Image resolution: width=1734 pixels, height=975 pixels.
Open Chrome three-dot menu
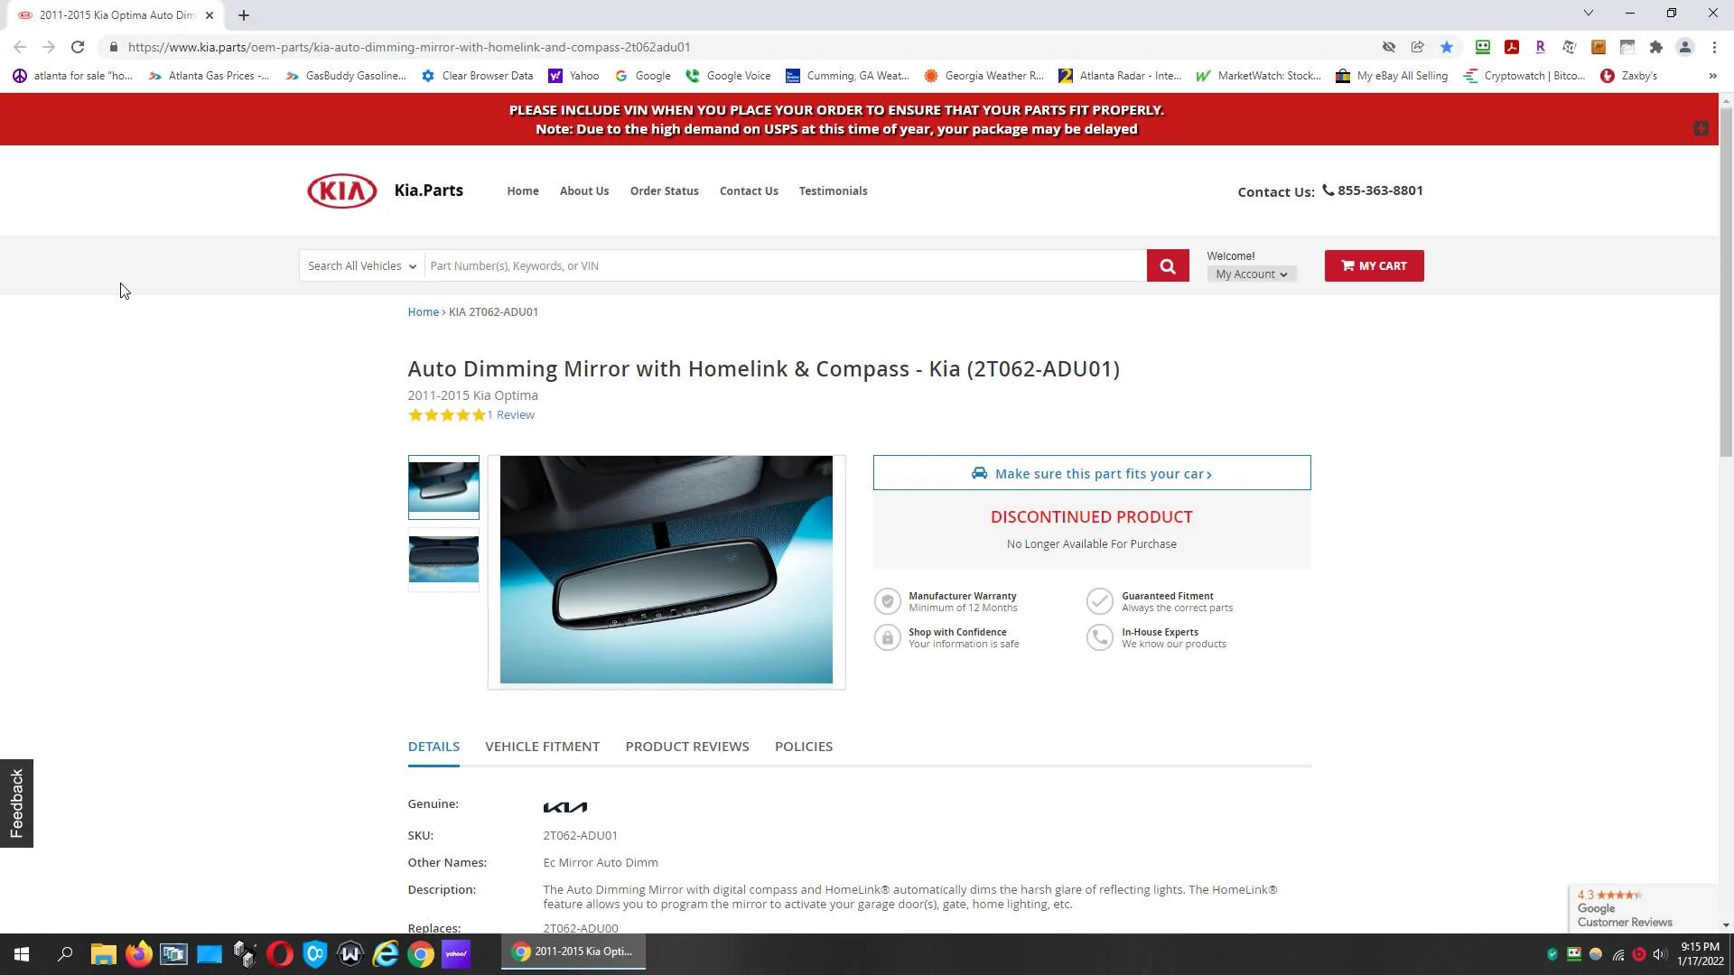[x=1714, y=47]
